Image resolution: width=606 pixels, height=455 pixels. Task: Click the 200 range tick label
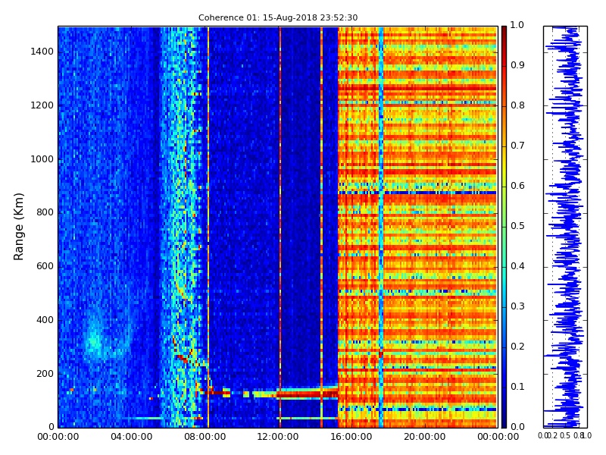[x=45, y=374]
